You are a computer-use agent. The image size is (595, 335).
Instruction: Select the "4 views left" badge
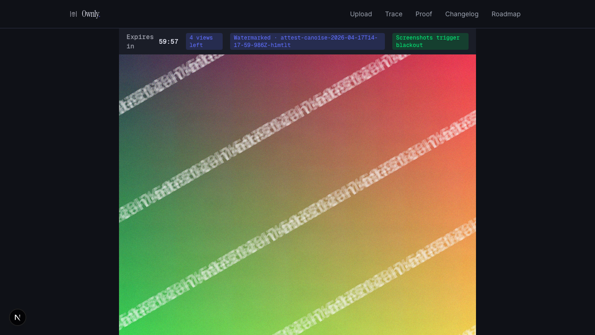point(204,41)
